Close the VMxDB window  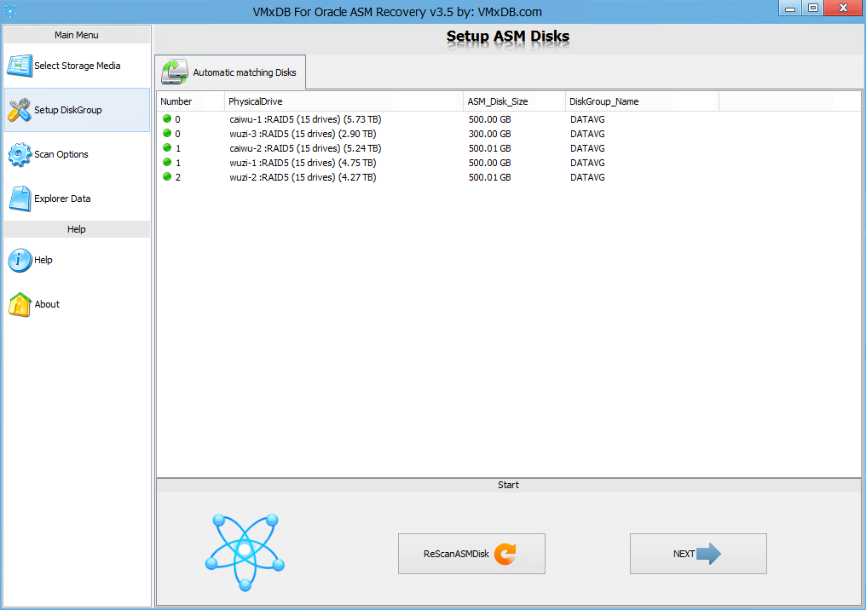(x=843, y=8)
